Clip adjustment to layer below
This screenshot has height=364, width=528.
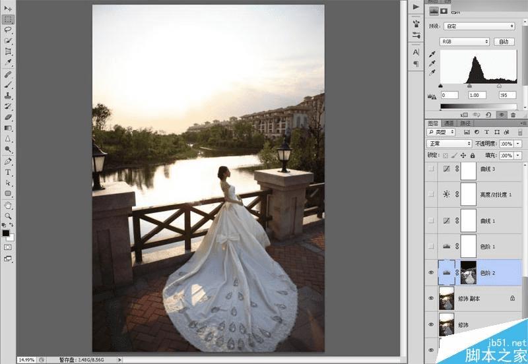coord(465,115)
